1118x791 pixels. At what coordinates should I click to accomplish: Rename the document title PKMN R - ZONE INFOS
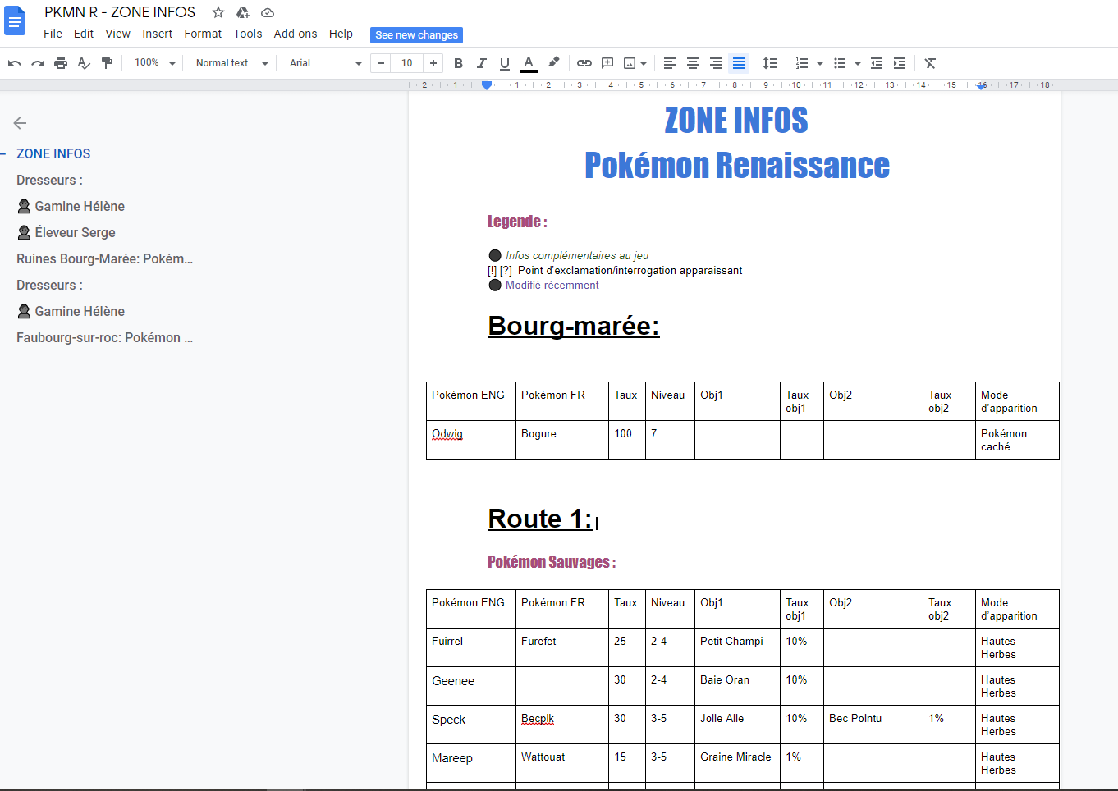pos(120,12)
